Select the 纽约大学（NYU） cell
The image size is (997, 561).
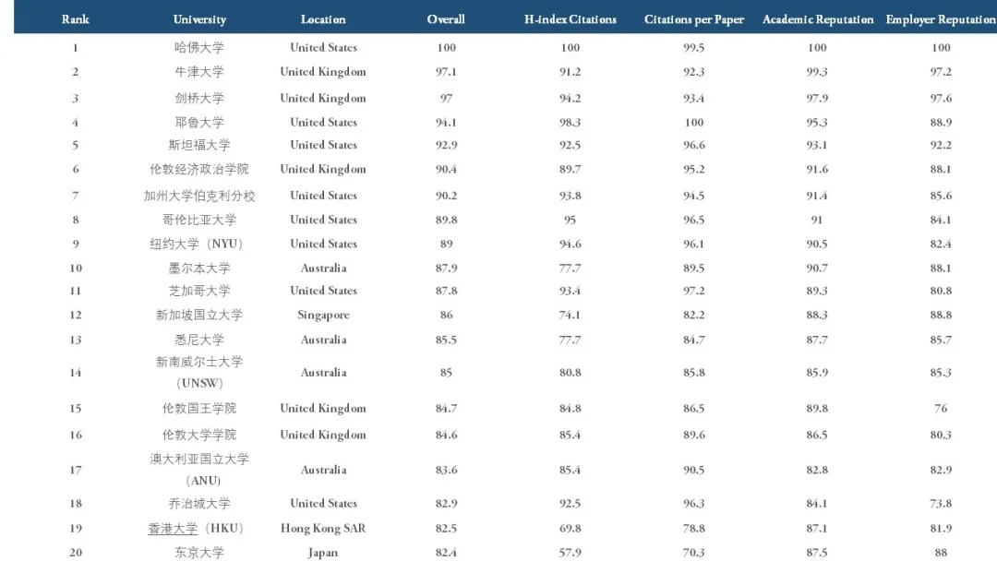coord(199,244)
